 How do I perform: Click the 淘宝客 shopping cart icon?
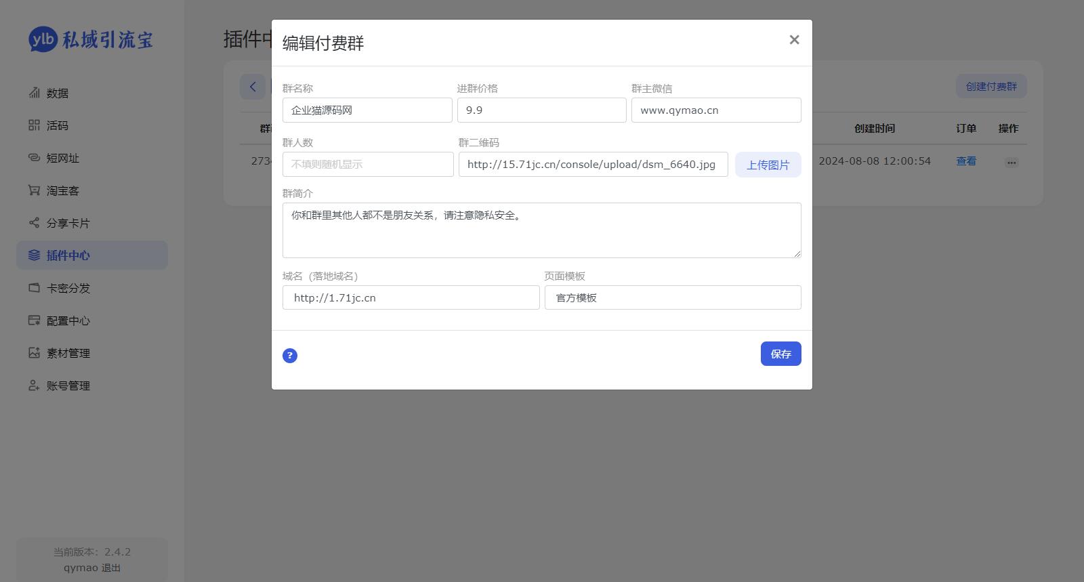[x=34, y=190]
